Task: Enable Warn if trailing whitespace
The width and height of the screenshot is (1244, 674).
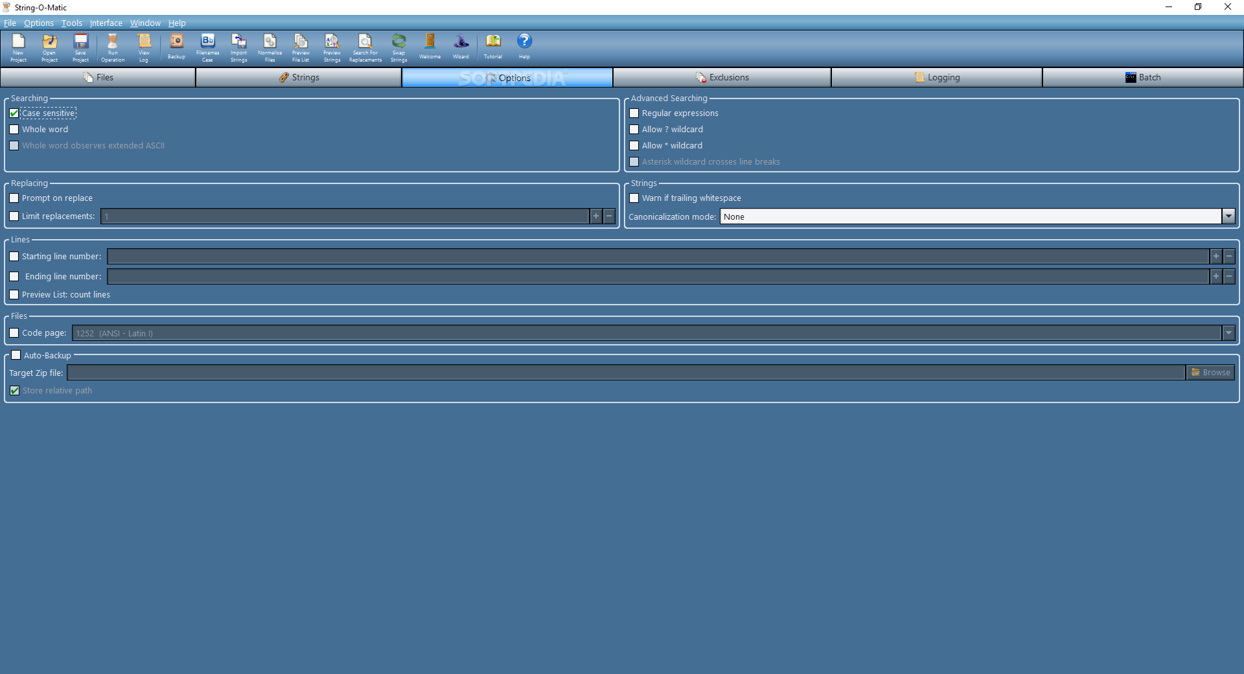Action: (x=634, y=198)
